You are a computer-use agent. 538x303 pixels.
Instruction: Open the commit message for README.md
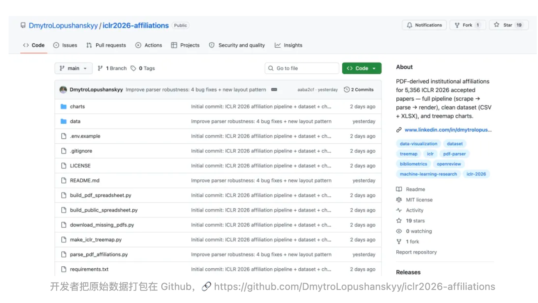(261, 180)
